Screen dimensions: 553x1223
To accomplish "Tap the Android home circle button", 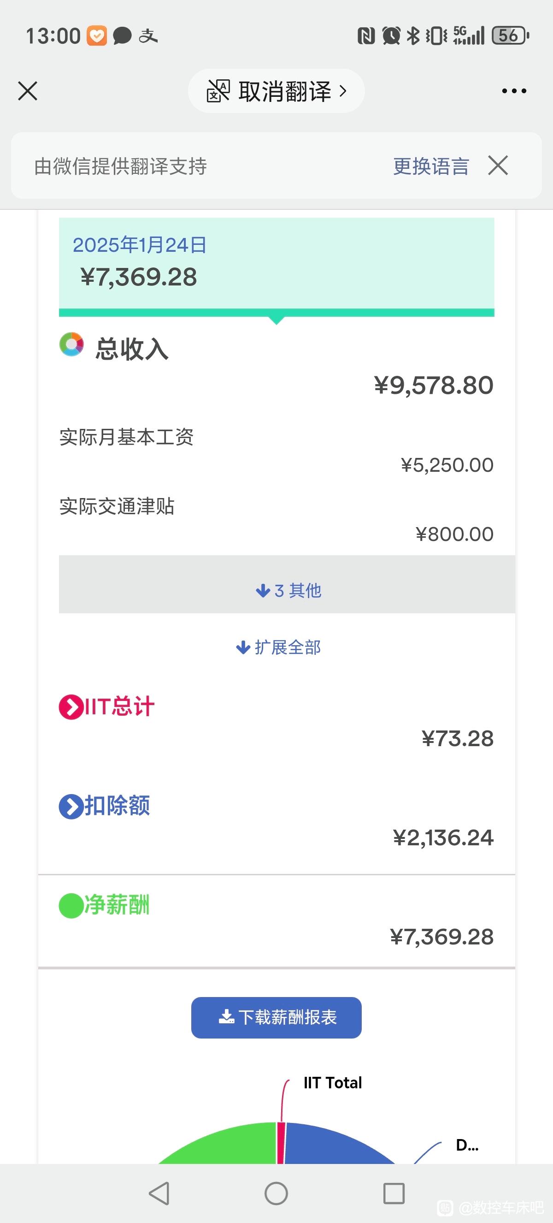I will (276, 1193).
